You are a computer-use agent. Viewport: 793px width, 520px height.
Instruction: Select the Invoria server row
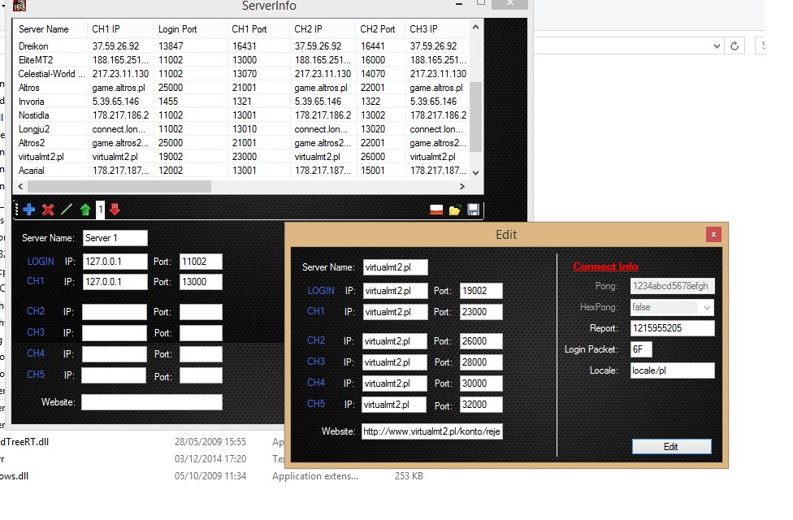pos(242,102)
